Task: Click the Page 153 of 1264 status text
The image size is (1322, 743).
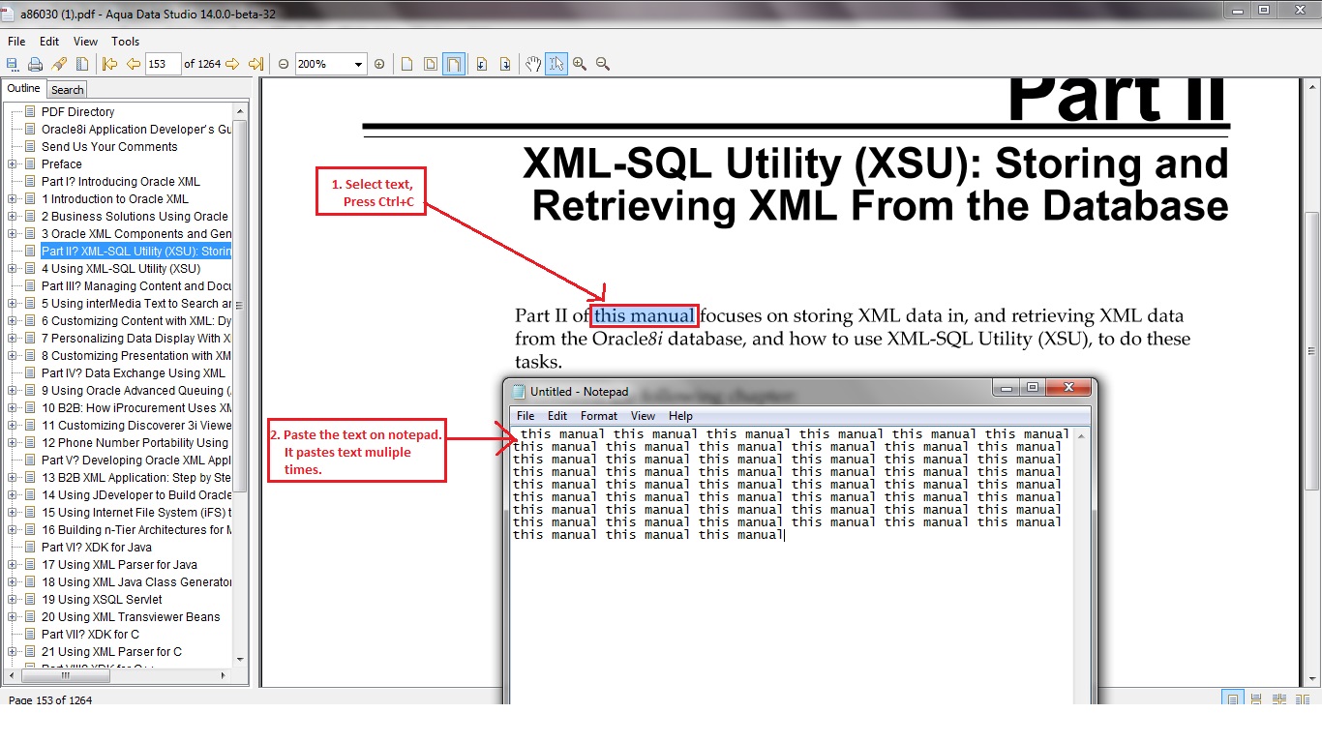Action: coord(50,700)
